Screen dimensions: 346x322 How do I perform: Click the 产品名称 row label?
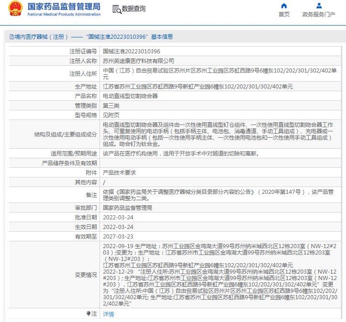[x=86, y=96]
